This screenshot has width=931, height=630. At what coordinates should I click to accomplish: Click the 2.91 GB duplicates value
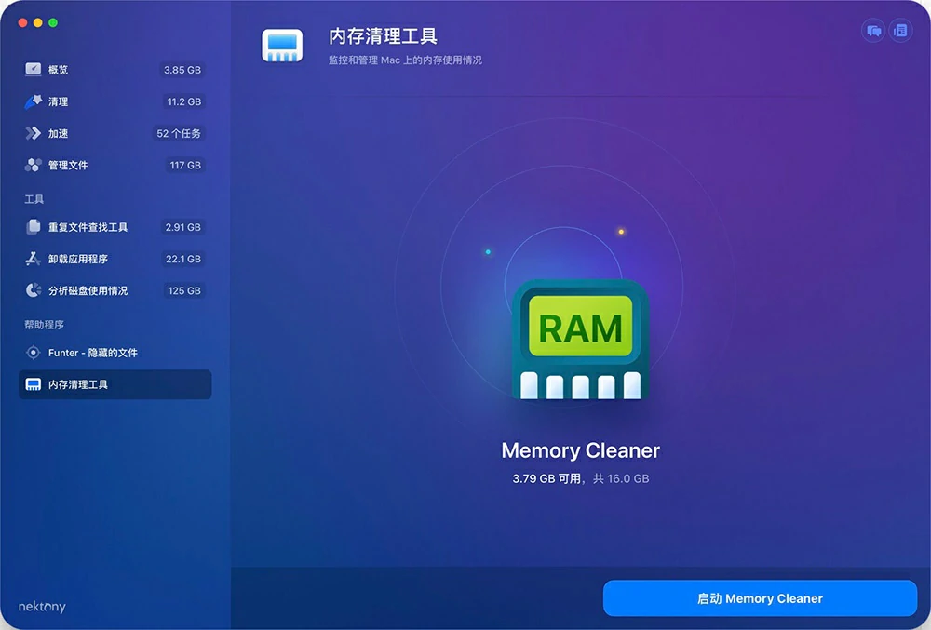coord(182,227)
